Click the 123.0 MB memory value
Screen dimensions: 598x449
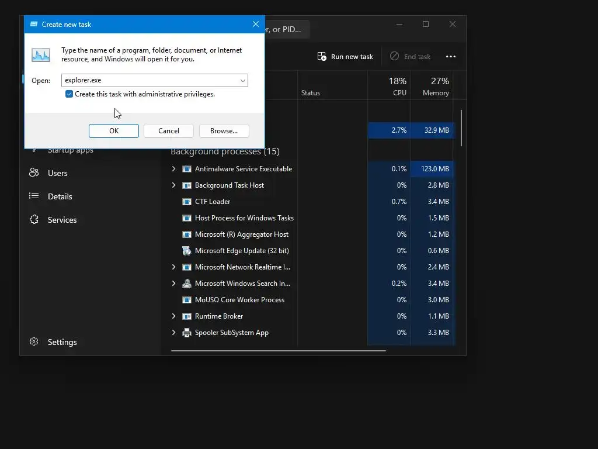tap(434, 169)
